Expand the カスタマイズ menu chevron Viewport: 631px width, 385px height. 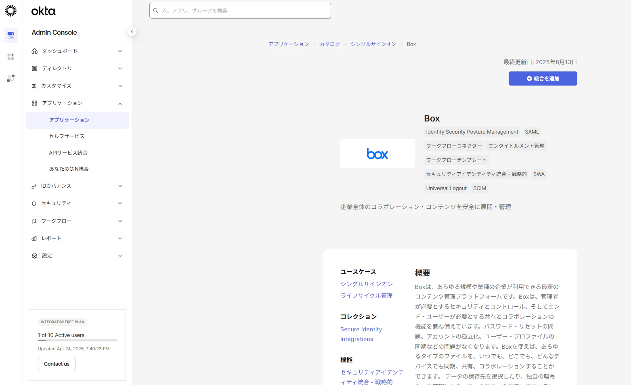tap(120, 86)
